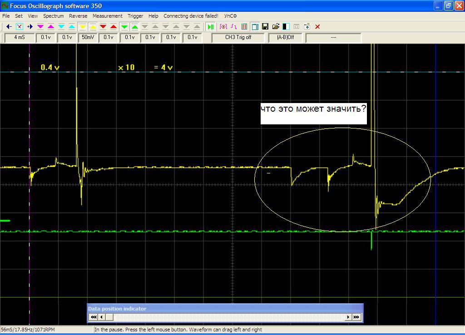Click the Data position indicator slider thumb
This screenshot has width=465, height=335.
109,317
